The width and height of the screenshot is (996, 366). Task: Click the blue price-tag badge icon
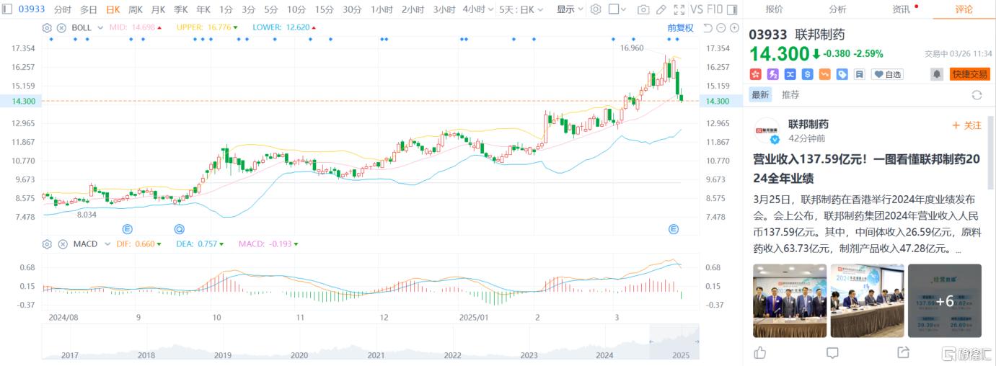click(x=842, y=74)
